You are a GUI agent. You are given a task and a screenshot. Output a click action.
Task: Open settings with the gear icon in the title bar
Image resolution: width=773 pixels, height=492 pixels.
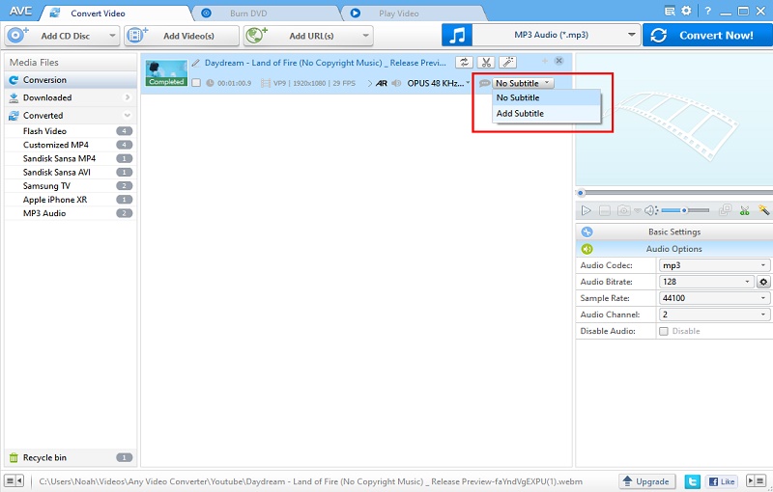[686, 11]
